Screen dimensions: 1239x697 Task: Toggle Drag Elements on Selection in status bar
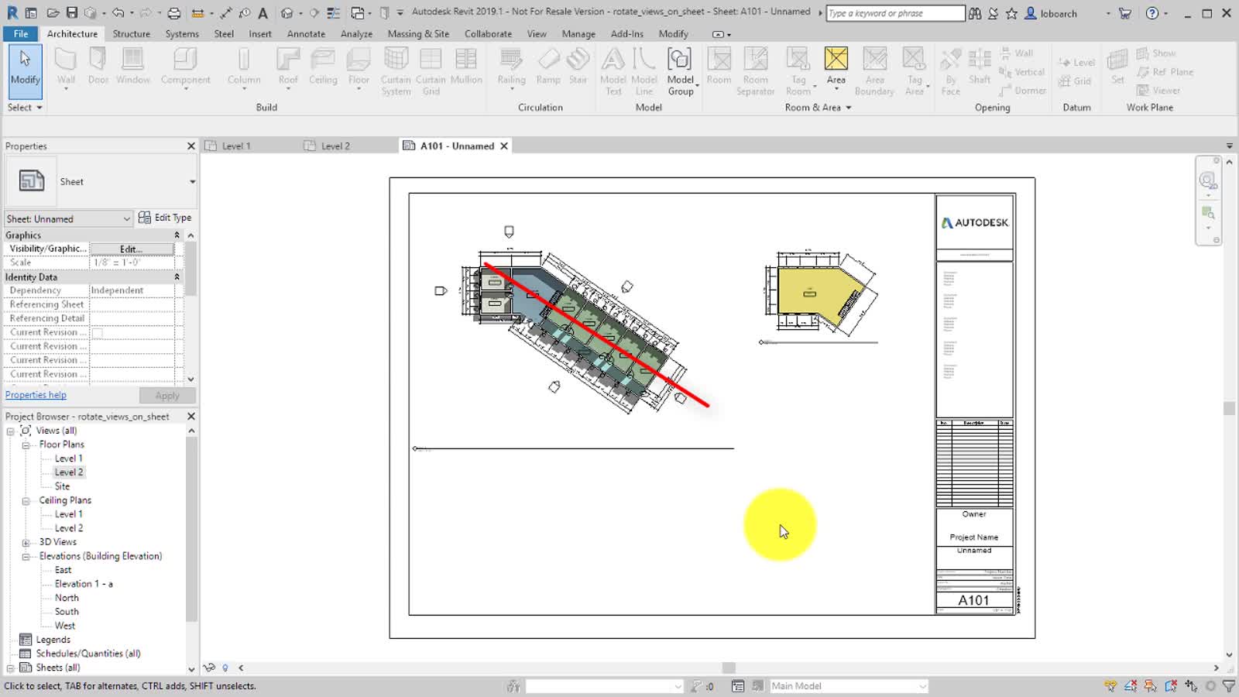point(1191,685)
